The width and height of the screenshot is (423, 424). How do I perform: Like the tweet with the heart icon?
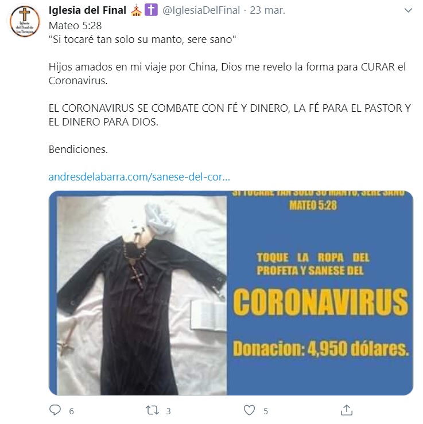click(x=250, y=410)
